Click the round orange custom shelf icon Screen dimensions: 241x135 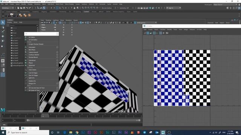tap(29, 15)
